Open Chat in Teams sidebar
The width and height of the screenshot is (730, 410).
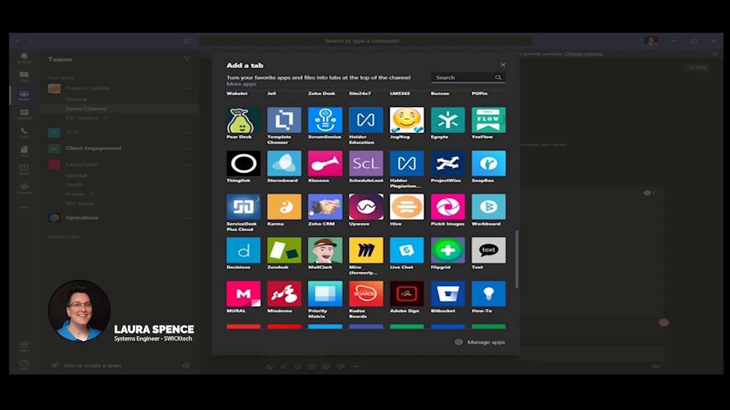[24, 76]
